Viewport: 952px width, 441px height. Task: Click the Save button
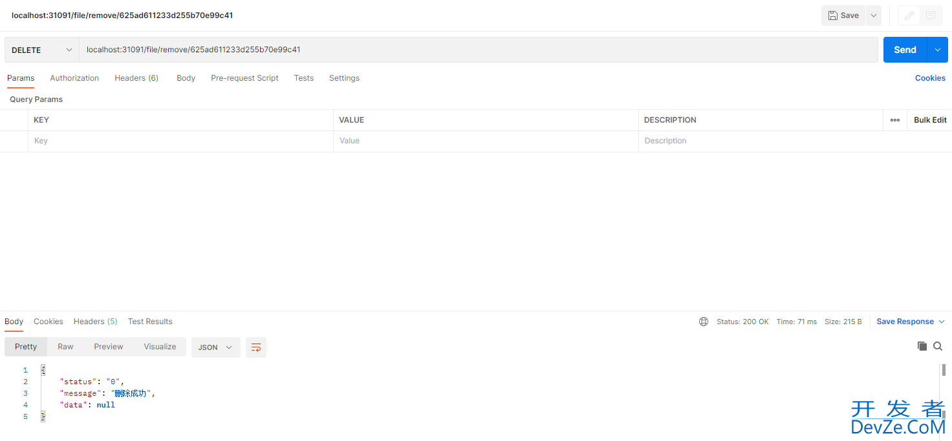coord(843,15)
